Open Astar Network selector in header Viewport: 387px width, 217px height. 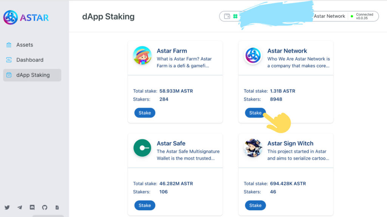coord(329,16)
